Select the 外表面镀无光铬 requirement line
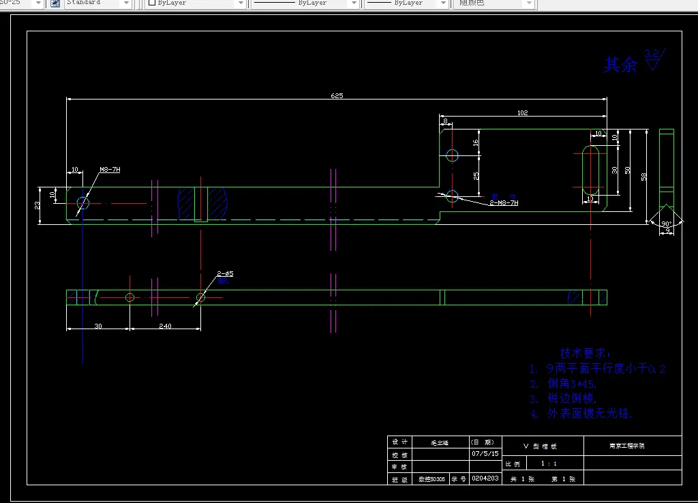 [x=581, y=414]
